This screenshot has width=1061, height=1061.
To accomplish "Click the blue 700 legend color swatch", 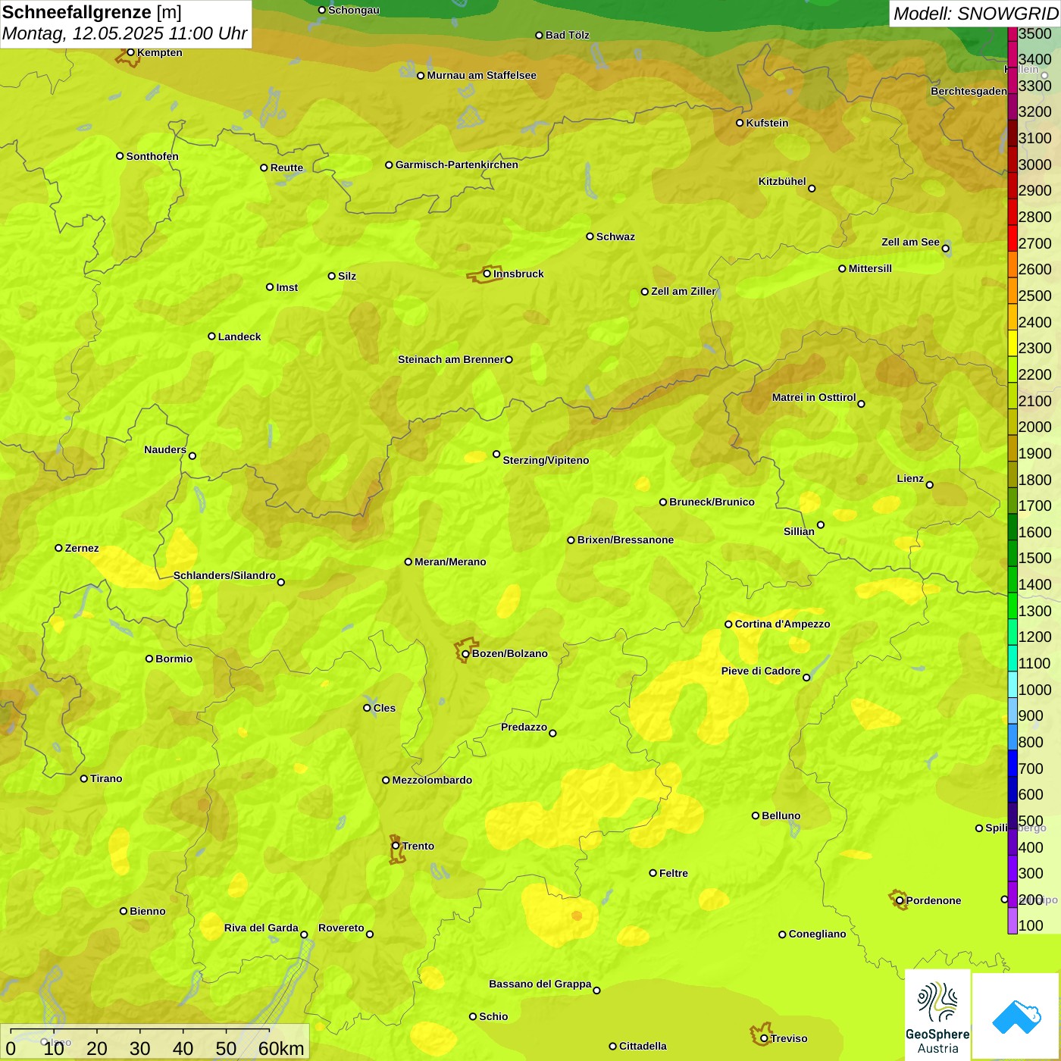I will coord(1012,763).
